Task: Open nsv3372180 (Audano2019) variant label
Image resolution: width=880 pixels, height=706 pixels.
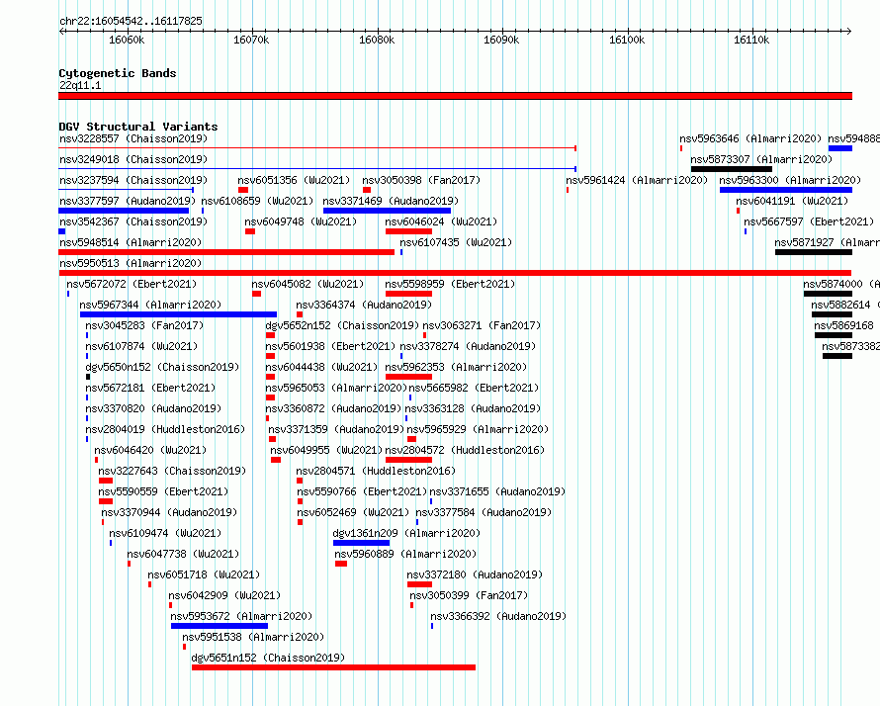Action: point(475,574)
